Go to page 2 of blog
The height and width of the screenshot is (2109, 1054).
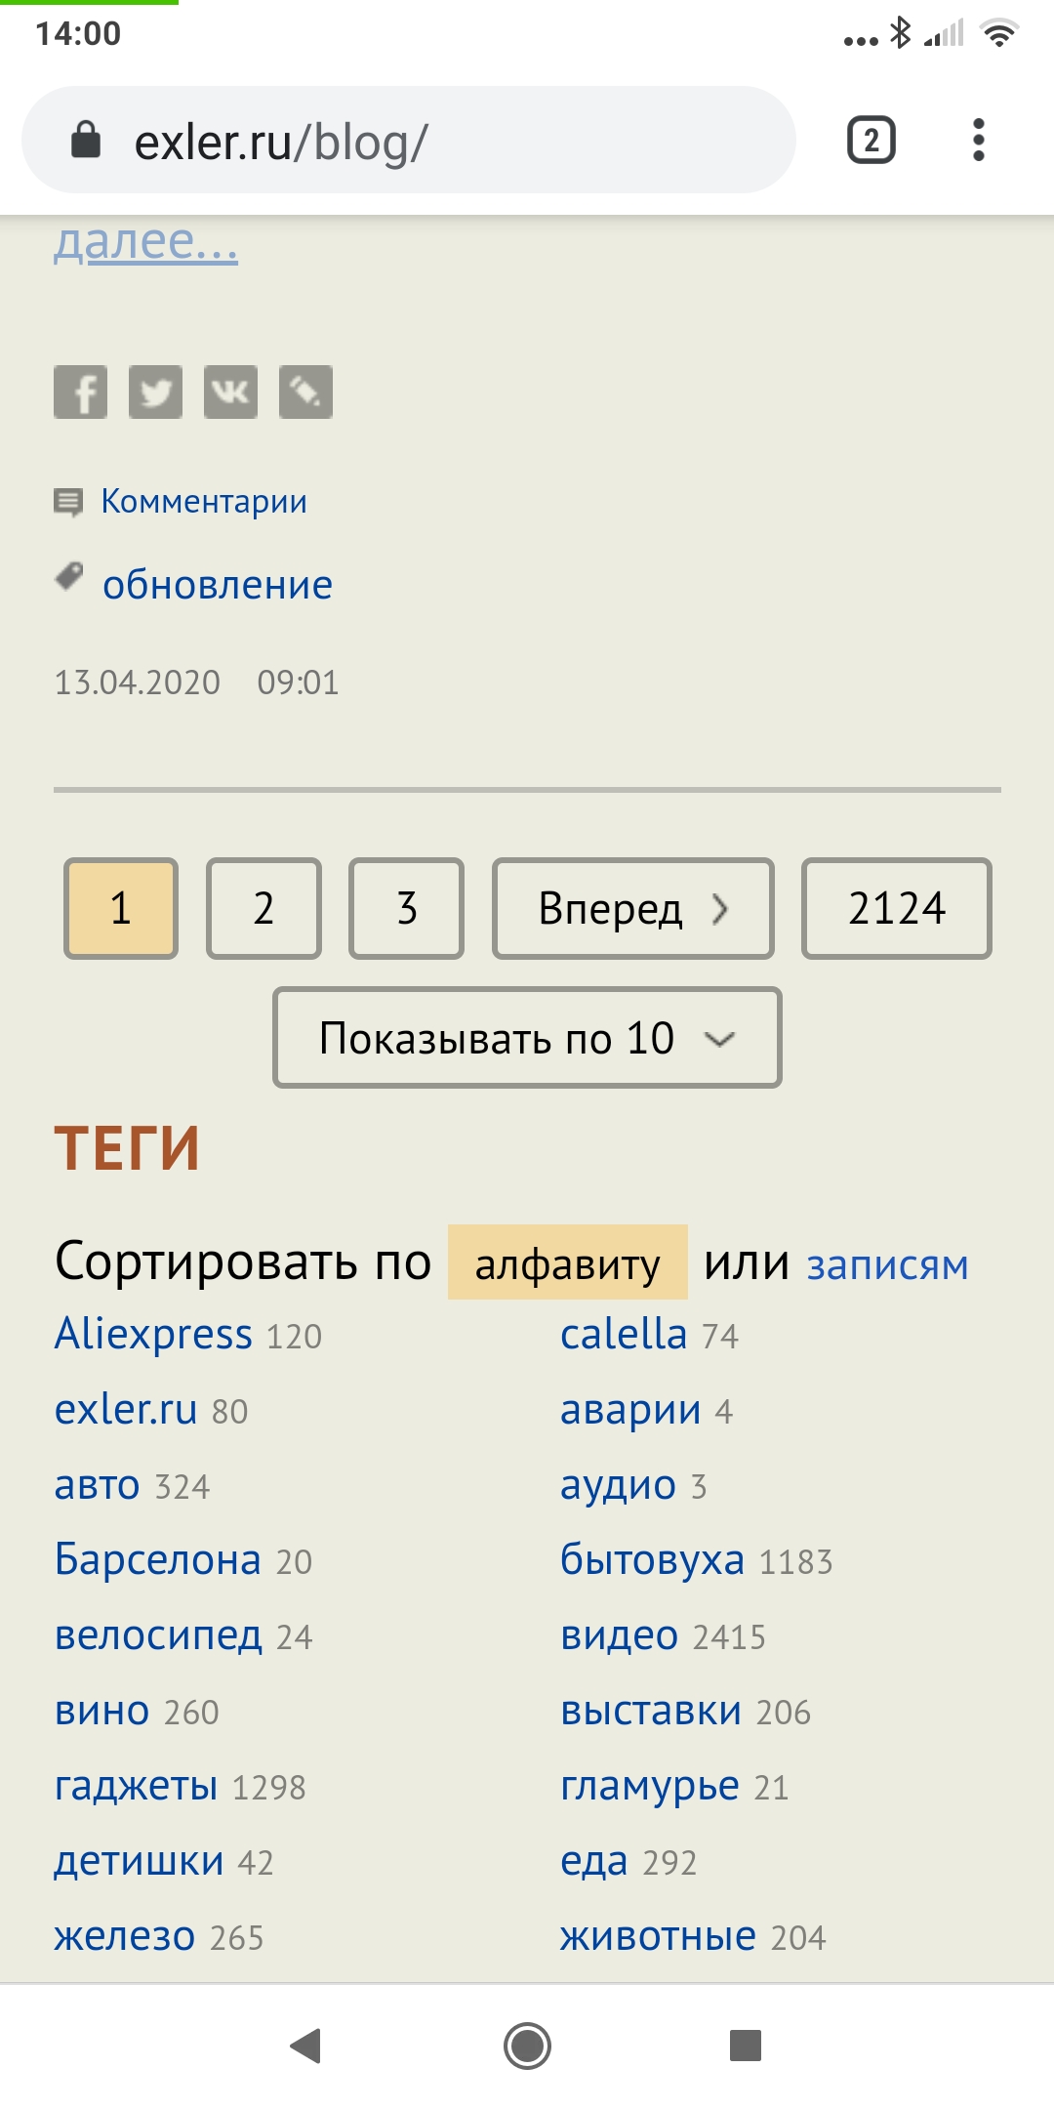(263, 909)
